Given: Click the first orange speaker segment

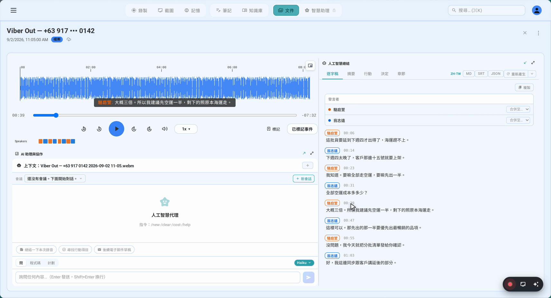Looking at the screenshot, I should click(x=41, y=141).
